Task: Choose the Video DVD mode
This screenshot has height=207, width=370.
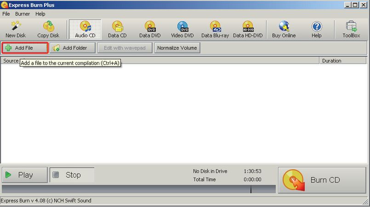Action: pos(182,29)
